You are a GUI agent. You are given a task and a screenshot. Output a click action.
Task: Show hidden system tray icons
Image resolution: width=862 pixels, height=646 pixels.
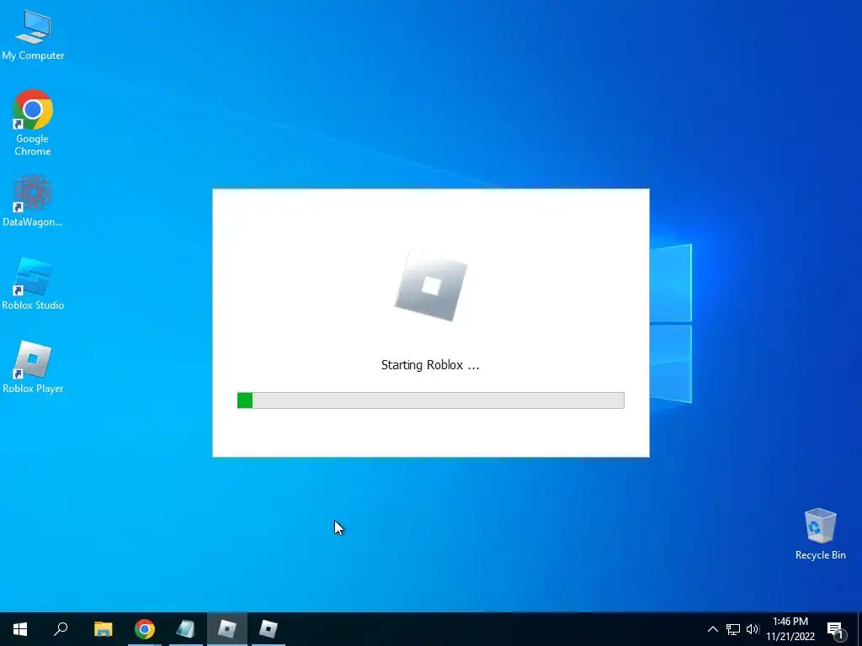click(712, 629)
